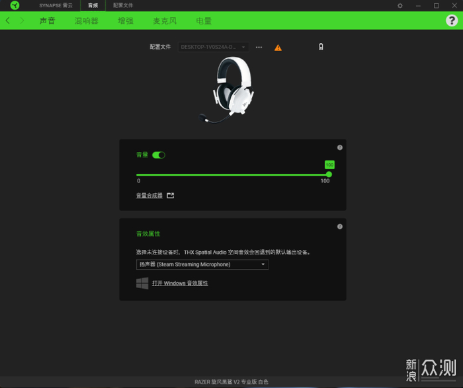Click the white headset image
Viewport: 463px width, 388px height.
[227, 89]
